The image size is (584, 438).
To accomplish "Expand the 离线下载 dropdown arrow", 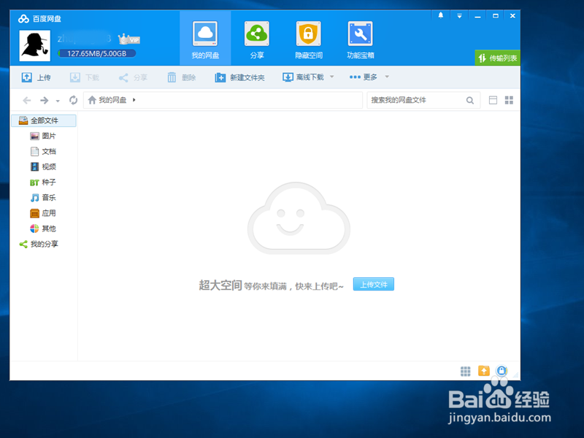I will 332,77.
